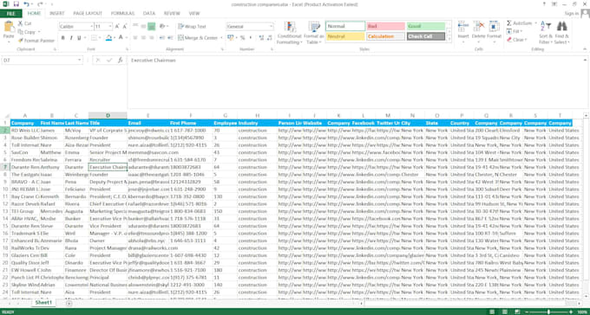The width and height of the screenshot is (590, 315).
Task: Toggle underline formatting
Action: pos(79,38)
